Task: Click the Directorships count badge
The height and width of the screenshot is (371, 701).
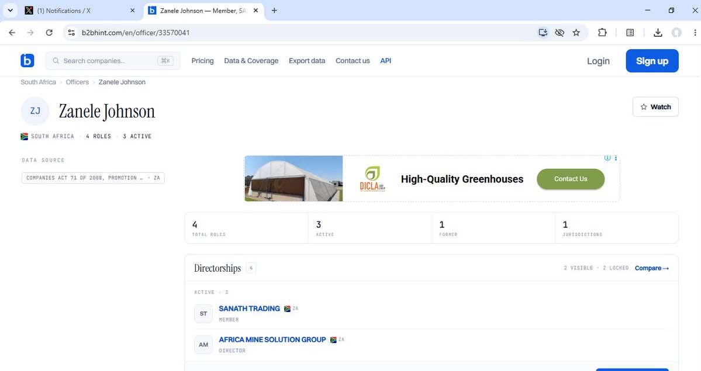Action: point(251,268)
